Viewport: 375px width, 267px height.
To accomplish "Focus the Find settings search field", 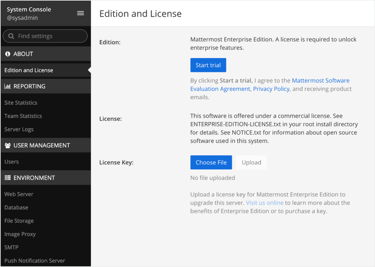I will point(45,36).
